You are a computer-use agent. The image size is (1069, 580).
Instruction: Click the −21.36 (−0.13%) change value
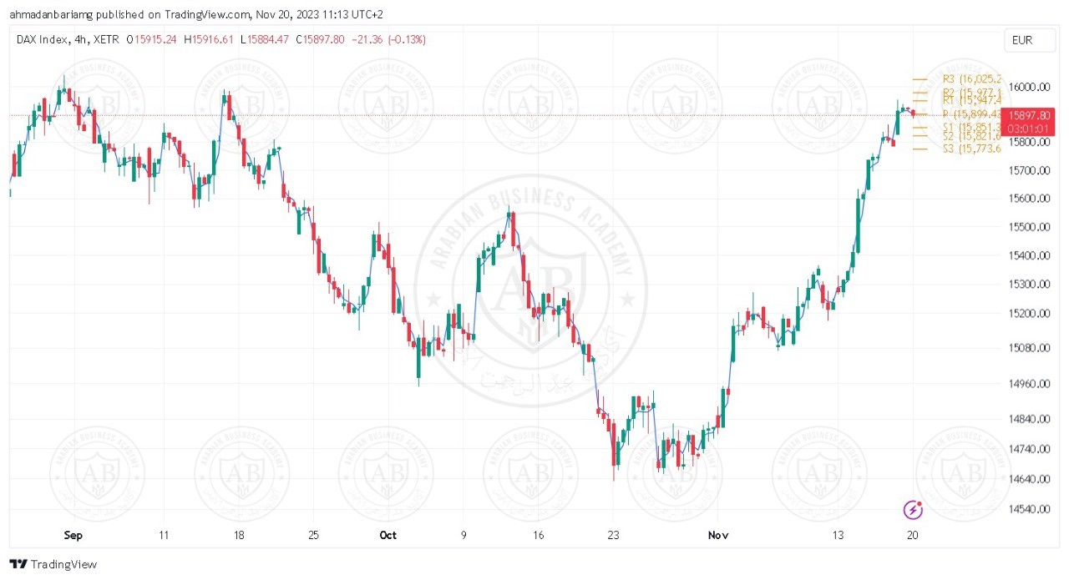389,39
